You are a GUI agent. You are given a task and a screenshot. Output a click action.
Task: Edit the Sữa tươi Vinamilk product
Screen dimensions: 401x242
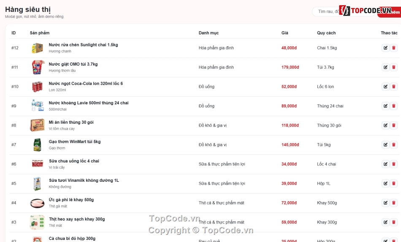coord(385,183)
